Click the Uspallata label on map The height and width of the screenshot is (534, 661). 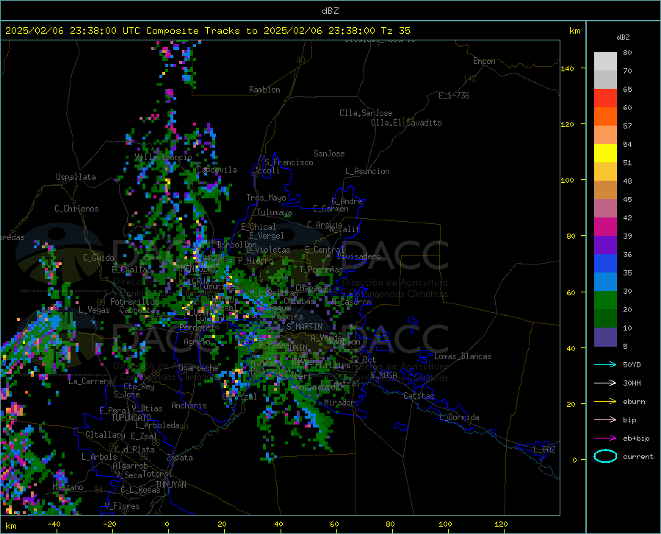point(76,177)
